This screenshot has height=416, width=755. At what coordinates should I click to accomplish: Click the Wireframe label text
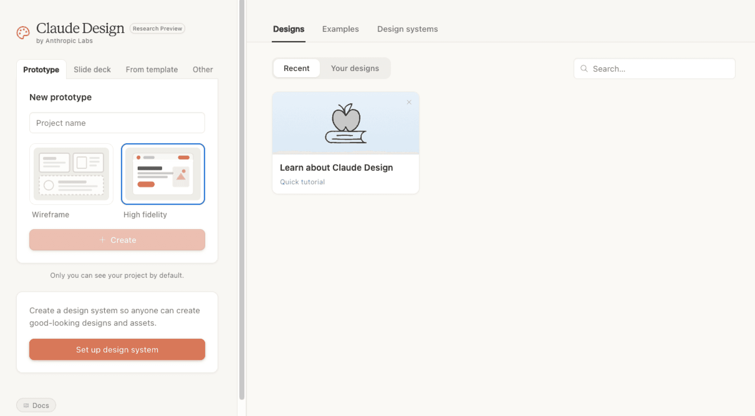(x=50, y=215)
